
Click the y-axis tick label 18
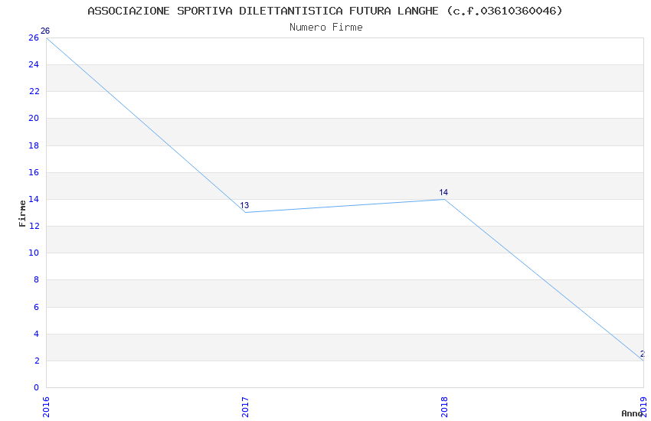(x=34, y=145)
